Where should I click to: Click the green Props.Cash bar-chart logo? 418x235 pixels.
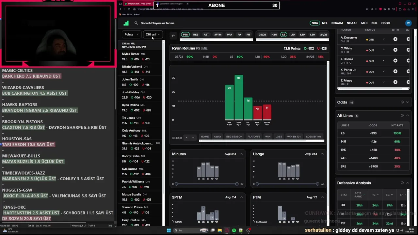[x=126, y=23]
